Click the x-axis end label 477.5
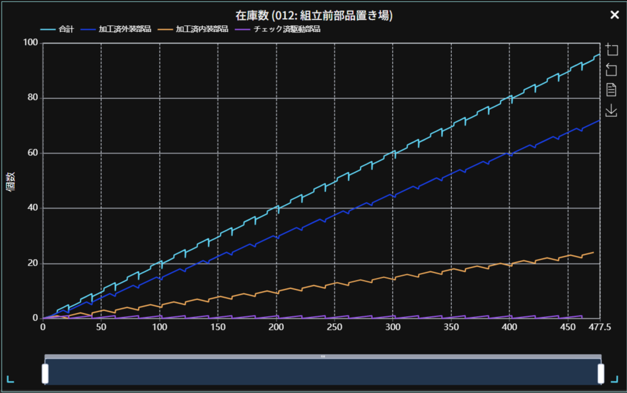This screenshot has height=393, width=627. (600, 327)
